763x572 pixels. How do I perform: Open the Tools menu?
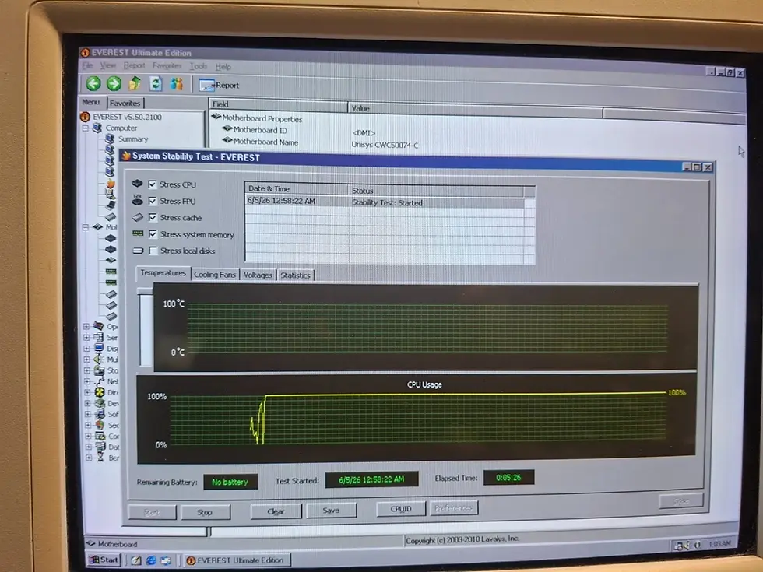coord(198,66)
